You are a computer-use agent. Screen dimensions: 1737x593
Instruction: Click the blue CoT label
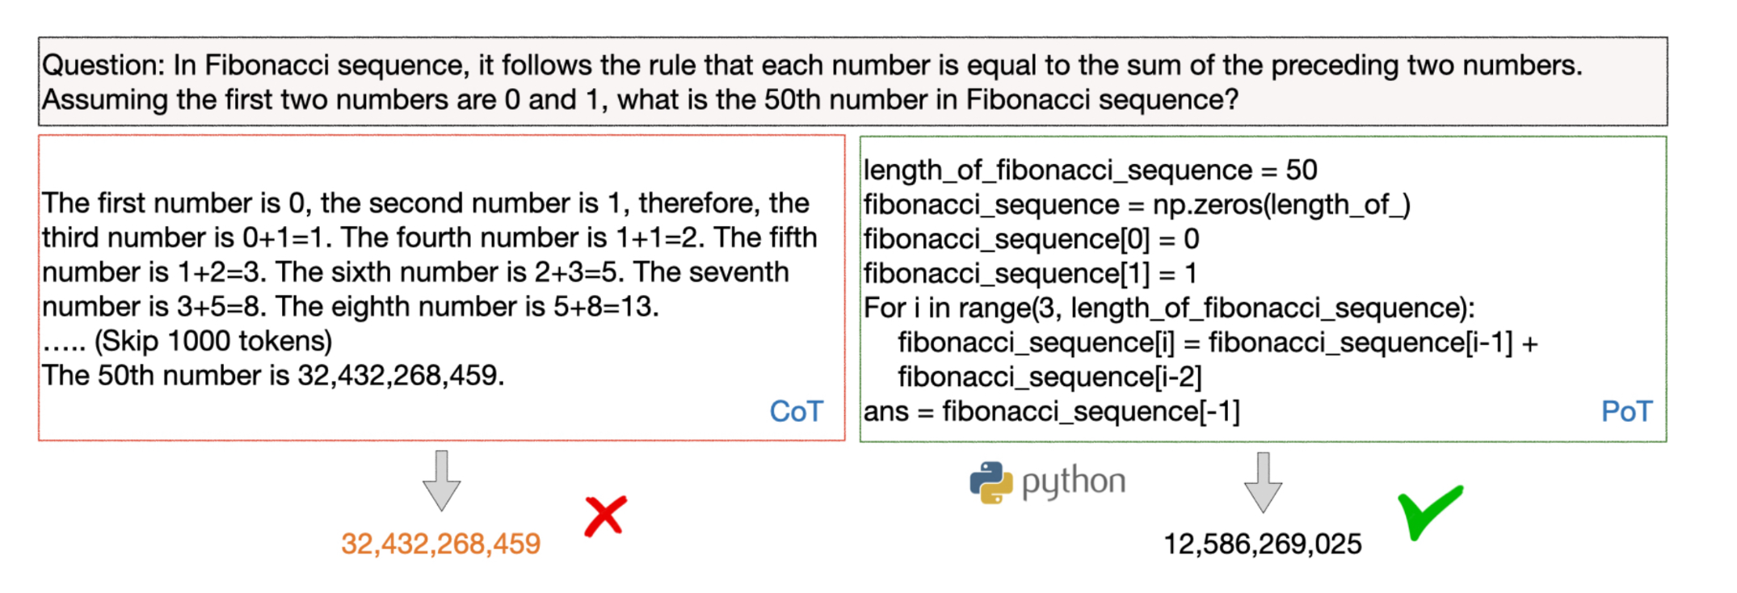click(796, 411)
